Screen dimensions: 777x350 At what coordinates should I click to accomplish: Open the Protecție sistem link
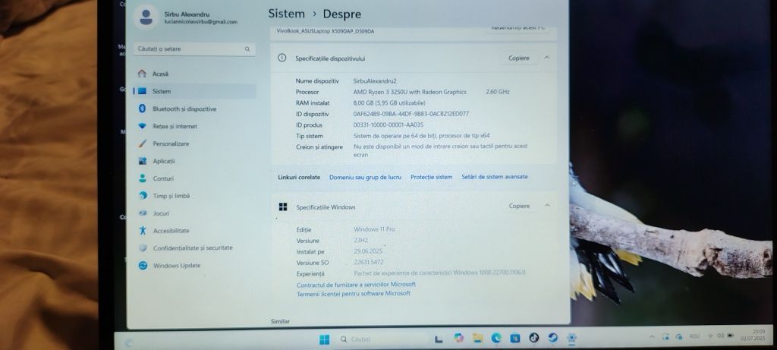431,177
